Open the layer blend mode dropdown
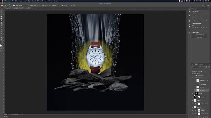 (197, 69)
